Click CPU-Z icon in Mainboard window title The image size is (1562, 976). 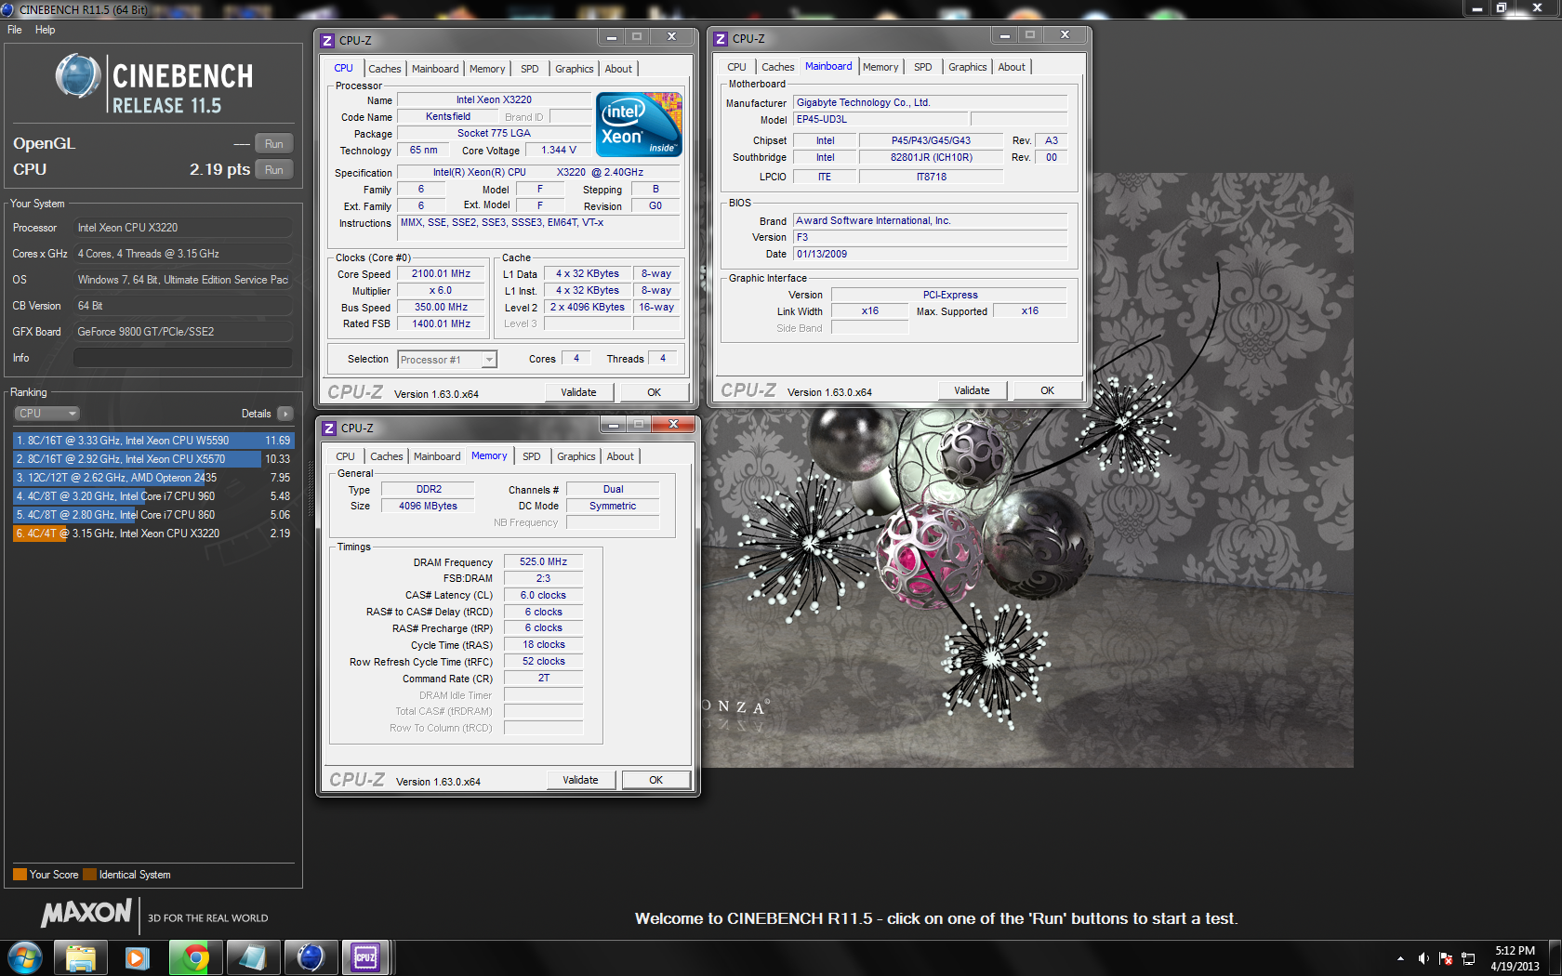coord(721,38)
